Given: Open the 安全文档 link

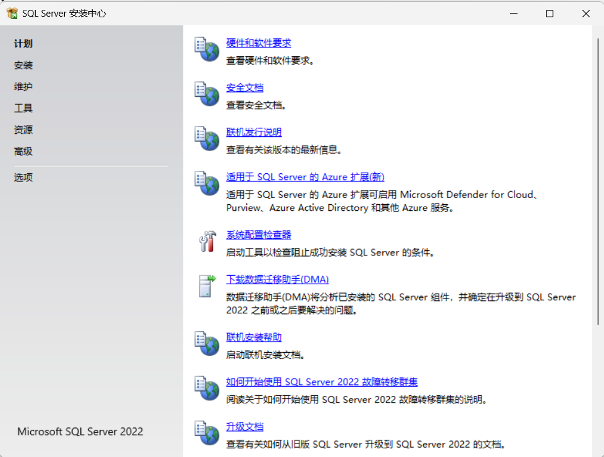Looking at the screenshot, I should [x=245, y=88].
